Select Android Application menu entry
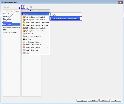Screen dimensions: 124x104 (x=36, y=45)
